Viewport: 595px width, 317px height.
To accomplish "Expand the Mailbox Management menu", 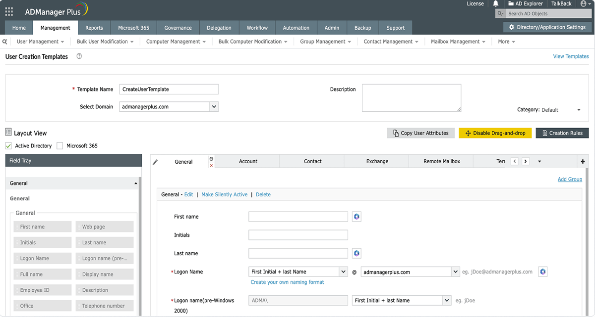I will 458,42.
